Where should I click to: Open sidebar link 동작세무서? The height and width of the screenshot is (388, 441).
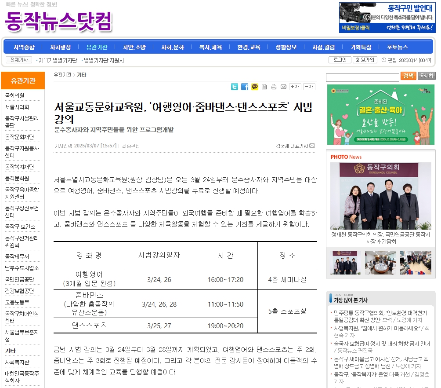(17, 257)
